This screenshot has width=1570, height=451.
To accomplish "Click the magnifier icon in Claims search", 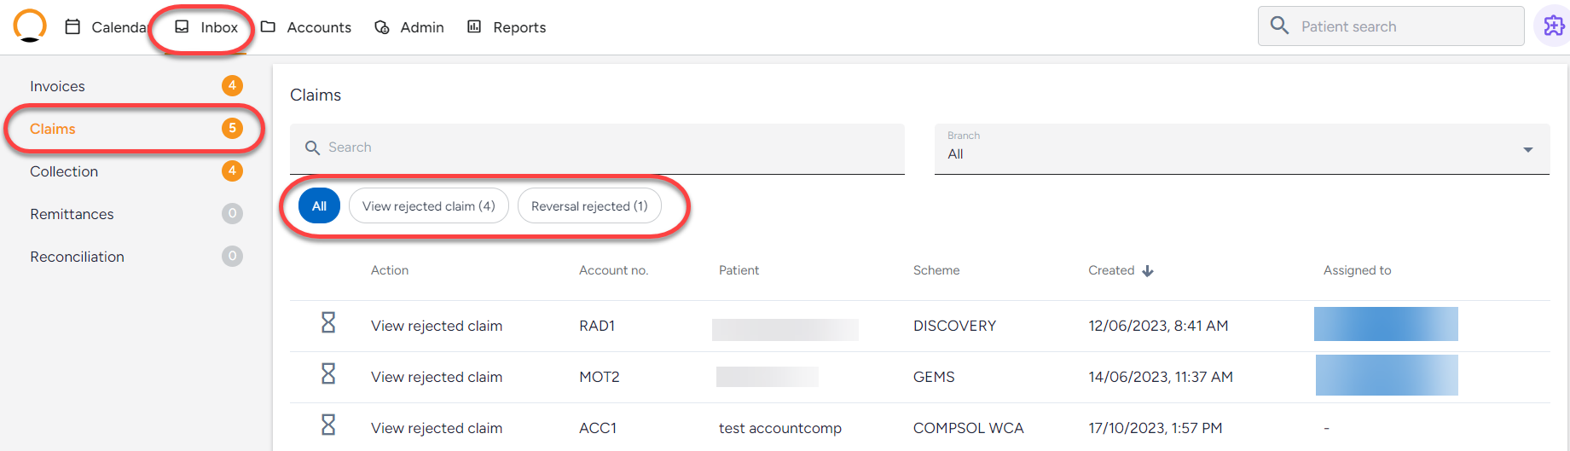I will pyautogui.click(x=312, y=147).
